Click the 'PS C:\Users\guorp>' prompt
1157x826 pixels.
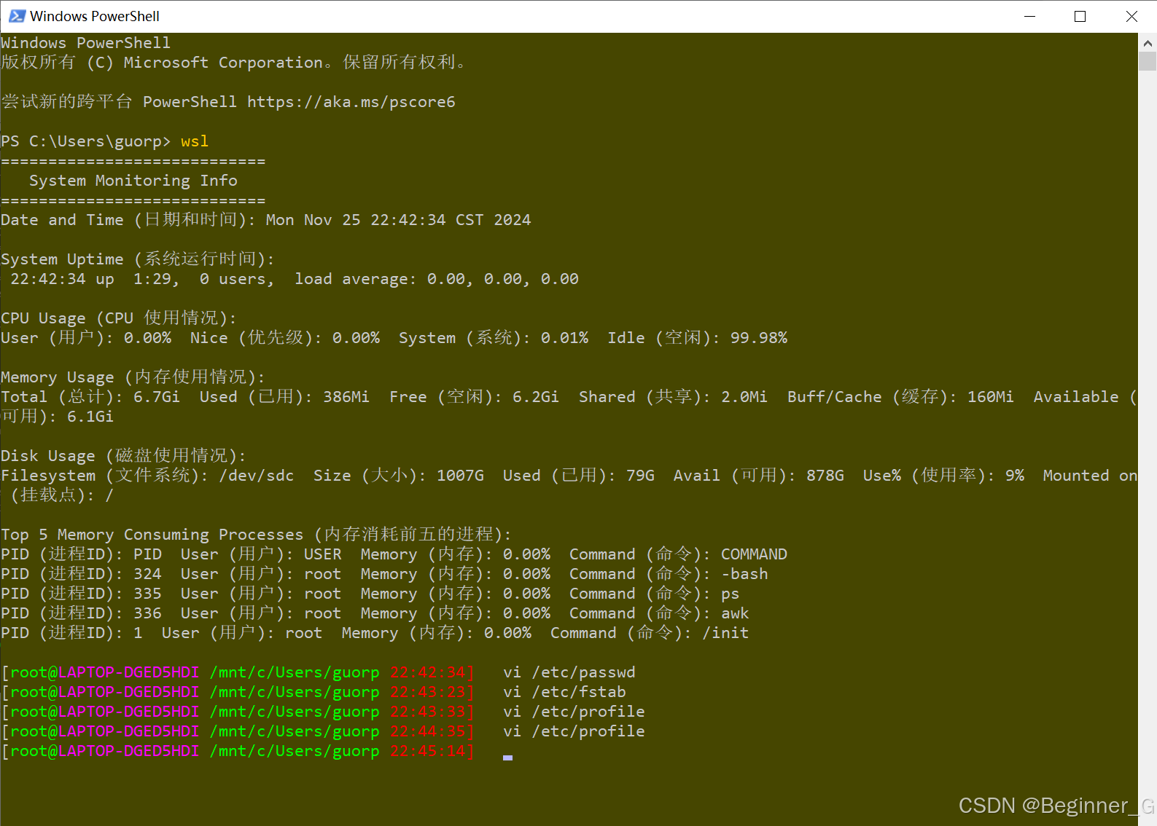click(86, 141)
